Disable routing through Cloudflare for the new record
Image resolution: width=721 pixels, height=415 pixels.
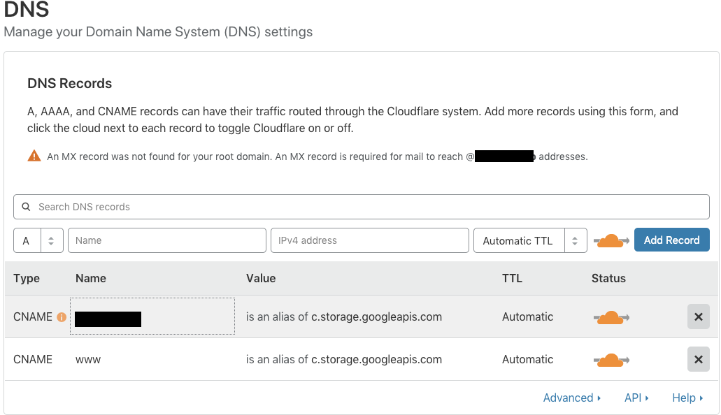click(611, 240)
